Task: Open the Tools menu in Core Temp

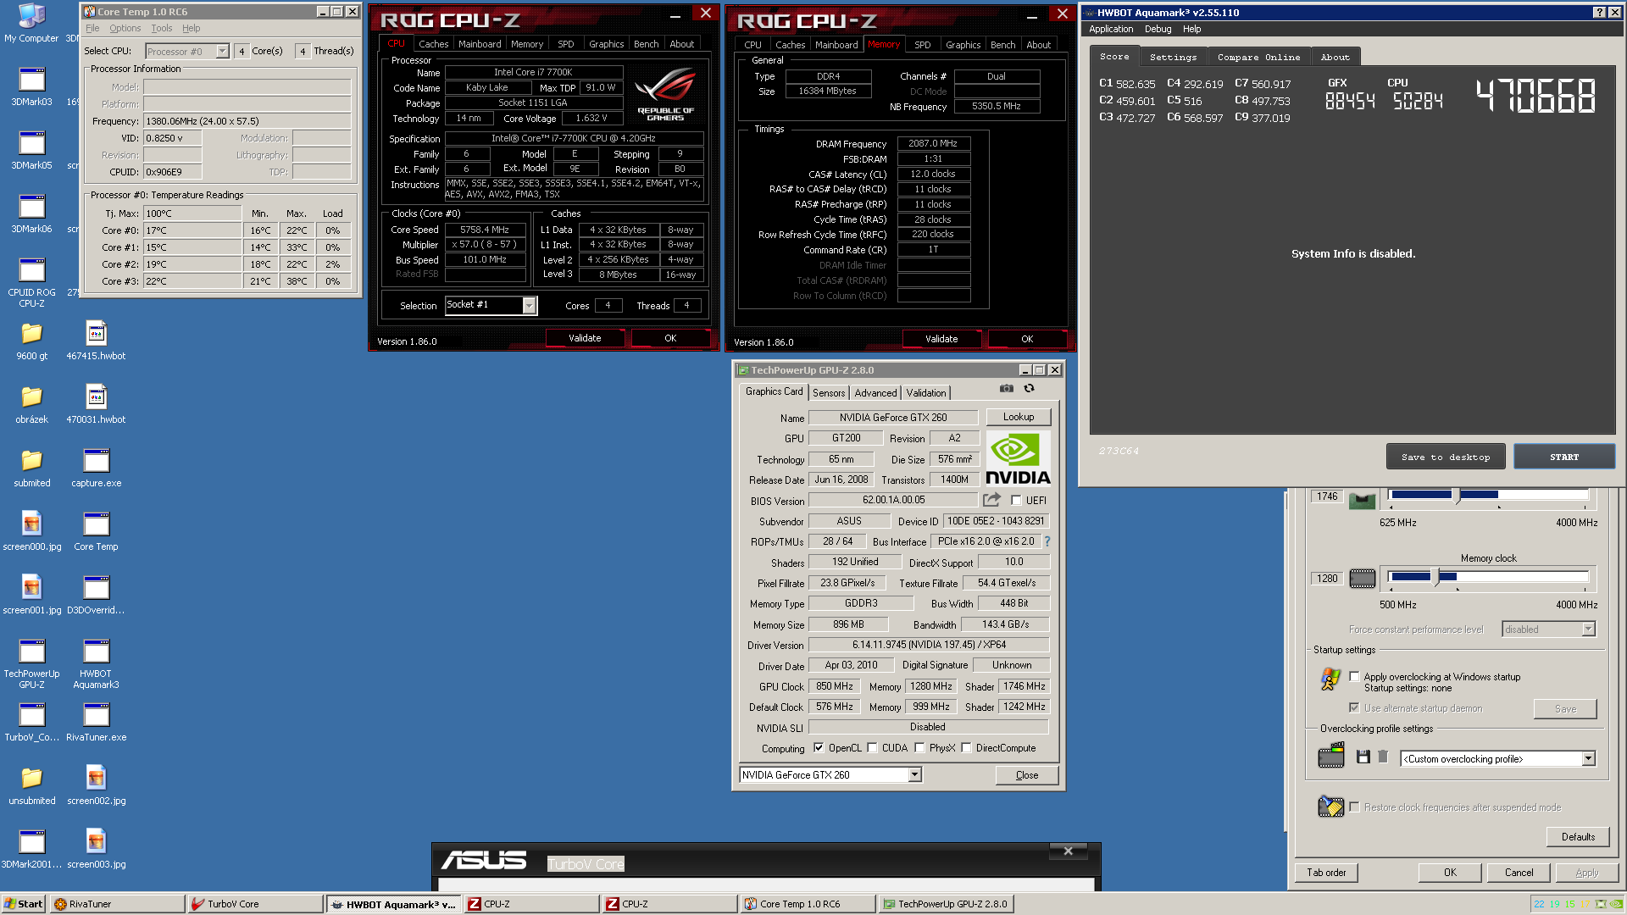Action: coord(161,28)
